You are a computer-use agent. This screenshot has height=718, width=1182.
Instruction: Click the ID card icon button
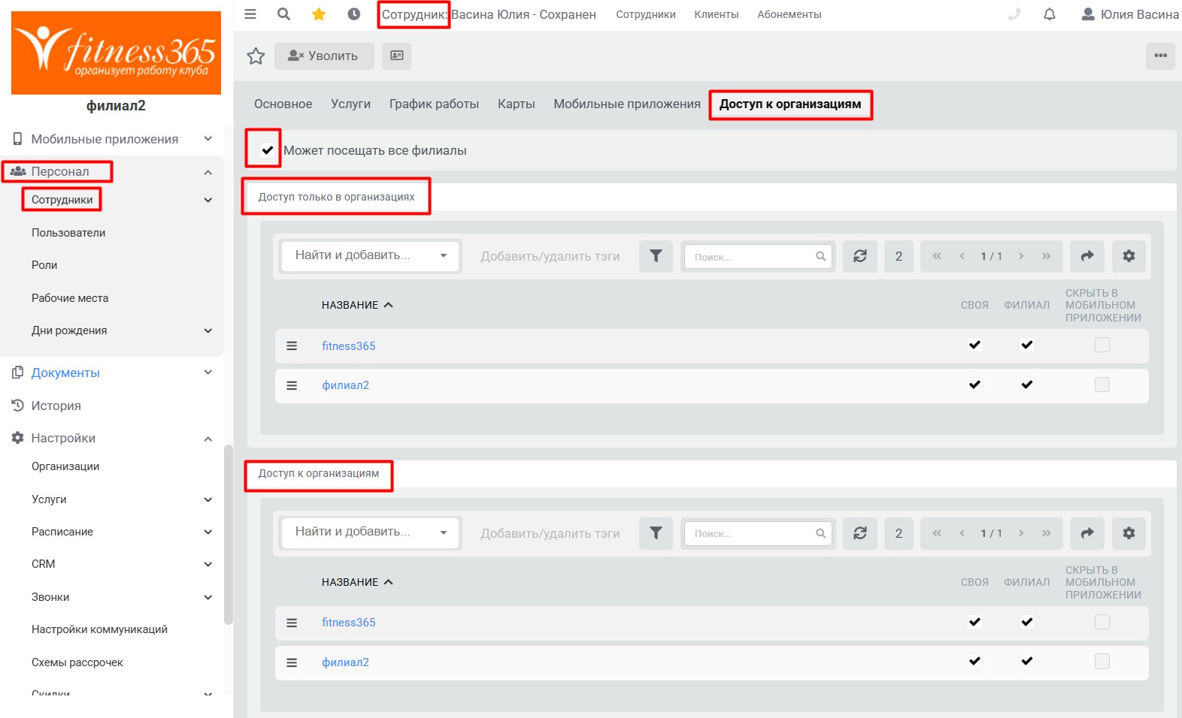pos(396,56)
